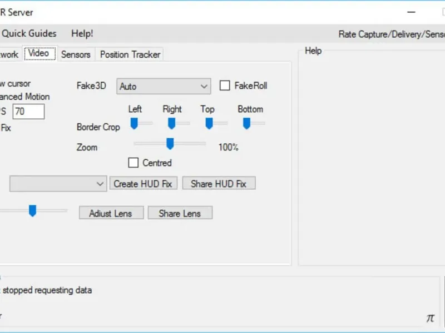The height and width of the screenshot is (333, 445).
Task: Click the Help panel heading
Action: coord(313,51)
